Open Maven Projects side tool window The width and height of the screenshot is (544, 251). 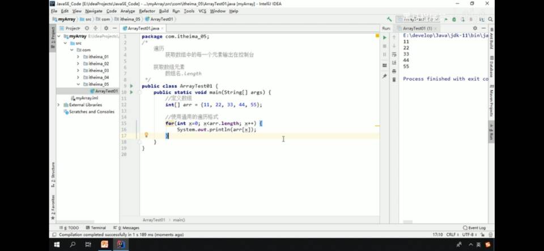pyautogui.click(x=492, y=100)
